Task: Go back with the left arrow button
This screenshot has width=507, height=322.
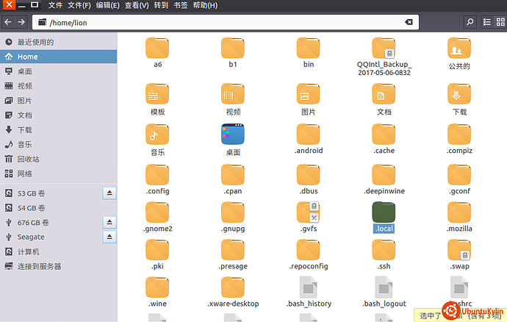Action: pos(8,22)
